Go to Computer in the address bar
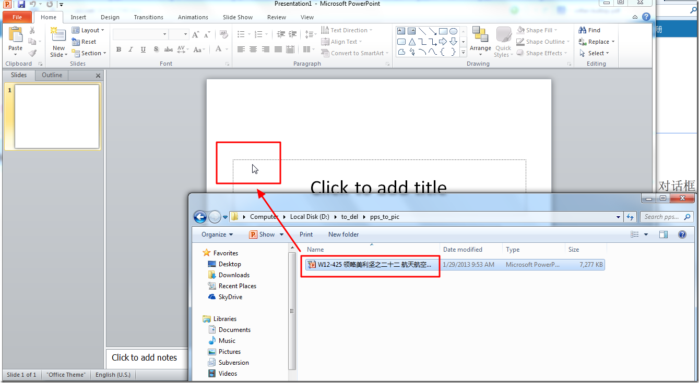Image resolution: width=699 pixels, height=383 pixels. tap(263, 217)
